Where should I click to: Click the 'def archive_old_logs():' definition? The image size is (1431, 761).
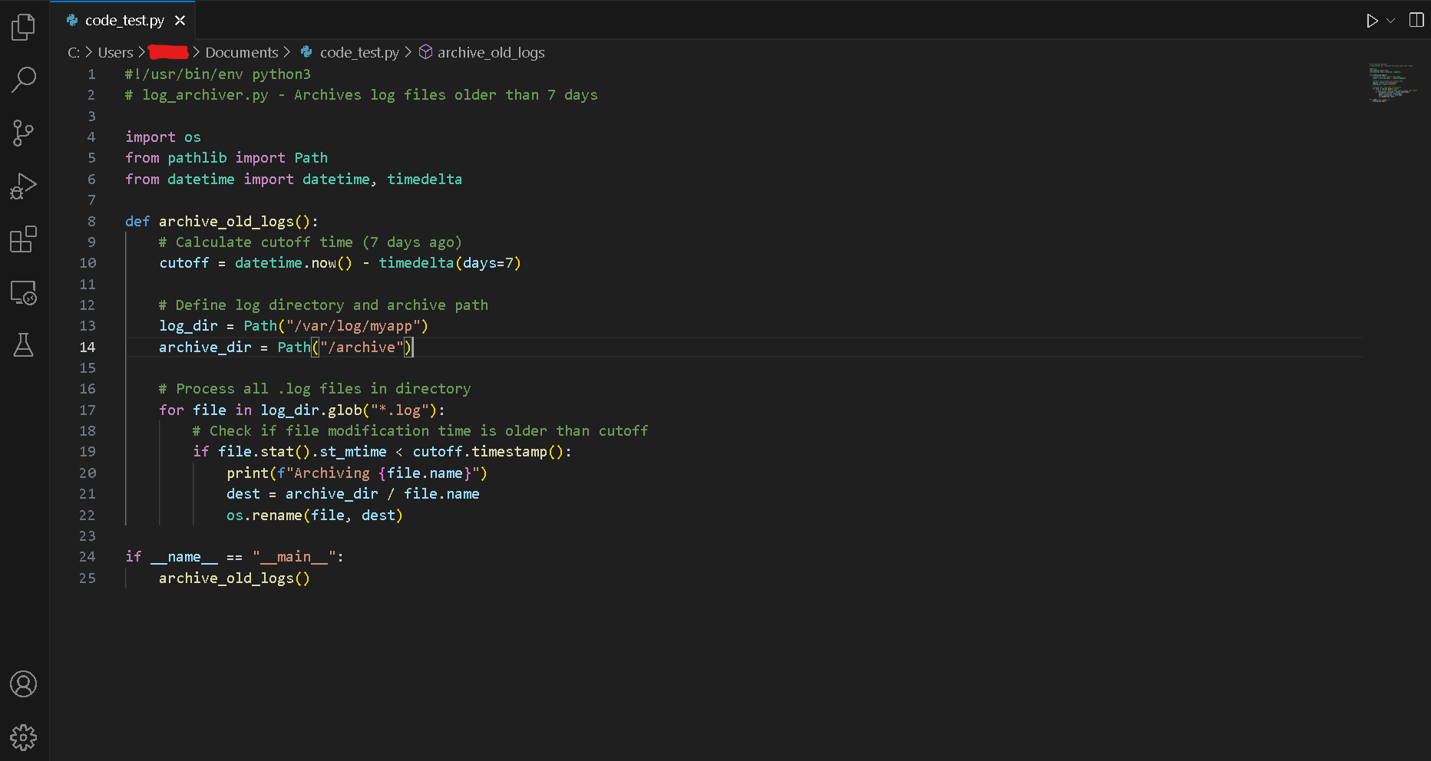tap(221, 221)
